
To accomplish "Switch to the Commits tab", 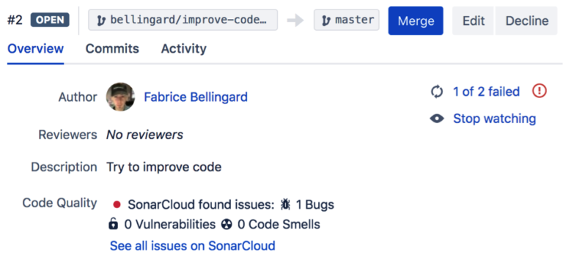I will [112, 48].
